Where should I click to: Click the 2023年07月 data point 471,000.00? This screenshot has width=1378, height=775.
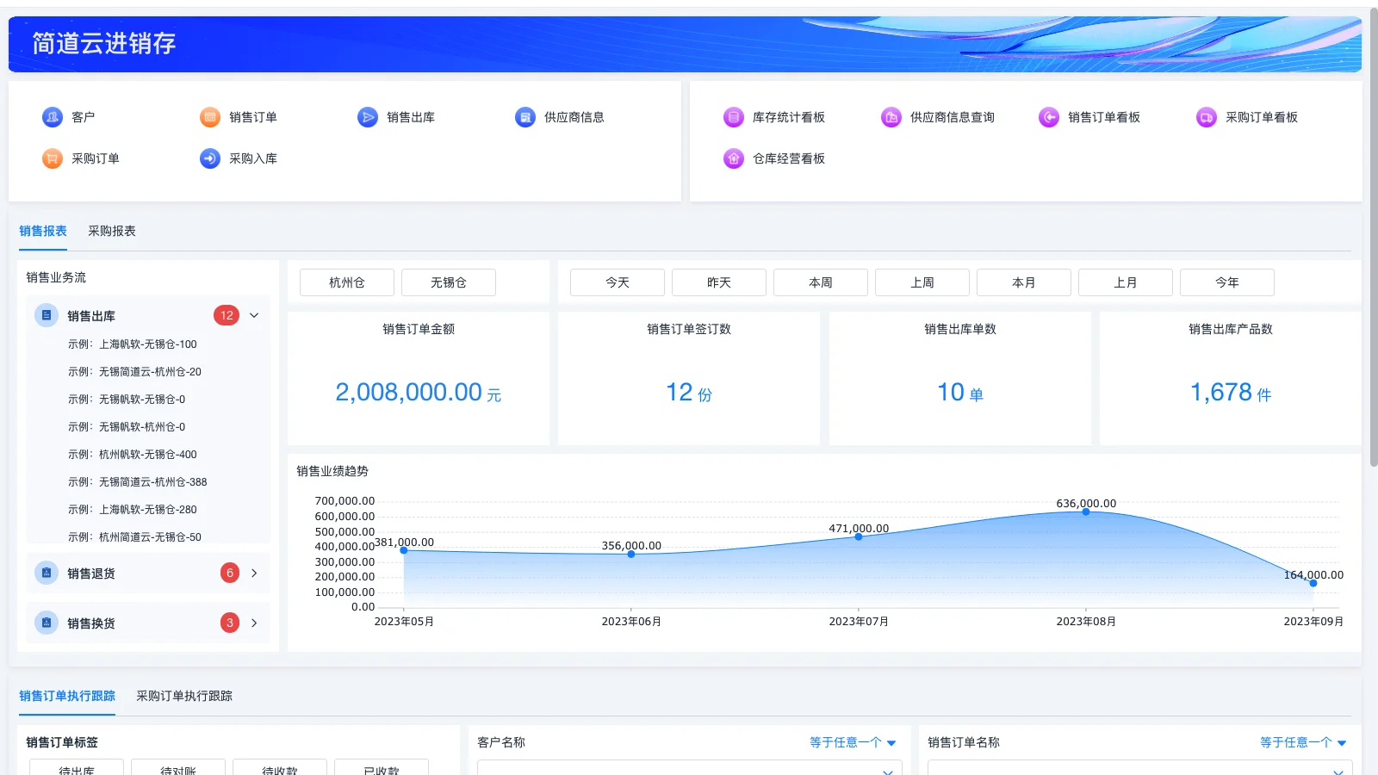[859, 536]
